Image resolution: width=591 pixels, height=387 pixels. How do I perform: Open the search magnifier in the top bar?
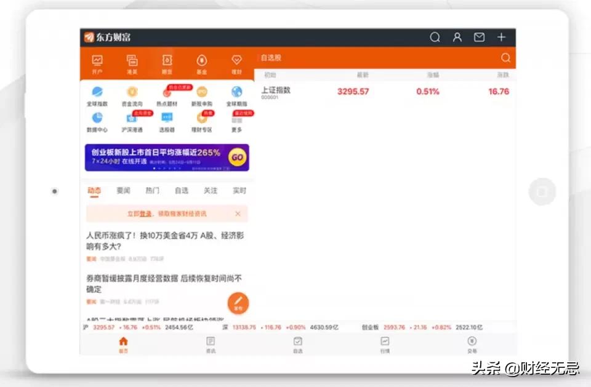(x=435, y=38)
